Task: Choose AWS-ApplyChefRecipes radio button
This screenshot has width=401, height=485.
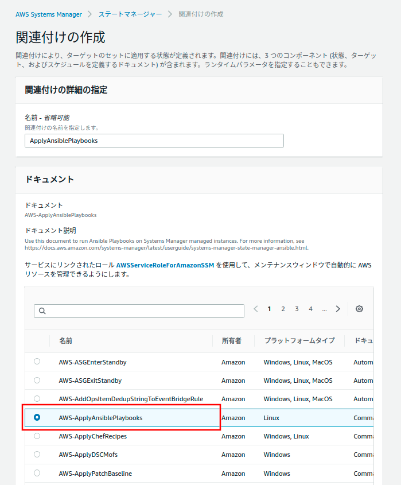Action: point(37,436)
